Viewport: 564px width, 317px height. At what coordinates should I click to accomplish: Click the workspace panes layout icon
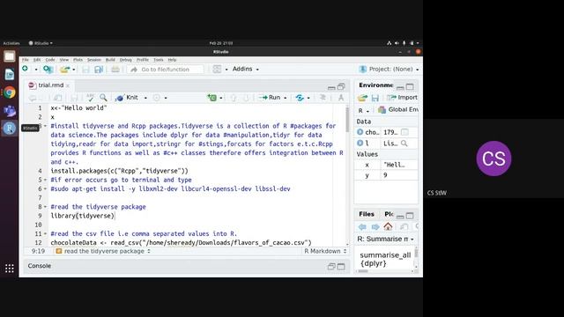(x=217, y=69)
